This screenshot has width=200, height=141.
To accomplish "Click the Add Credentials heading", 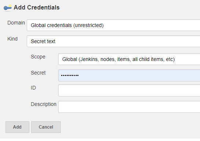I will (x=37, y=8).
